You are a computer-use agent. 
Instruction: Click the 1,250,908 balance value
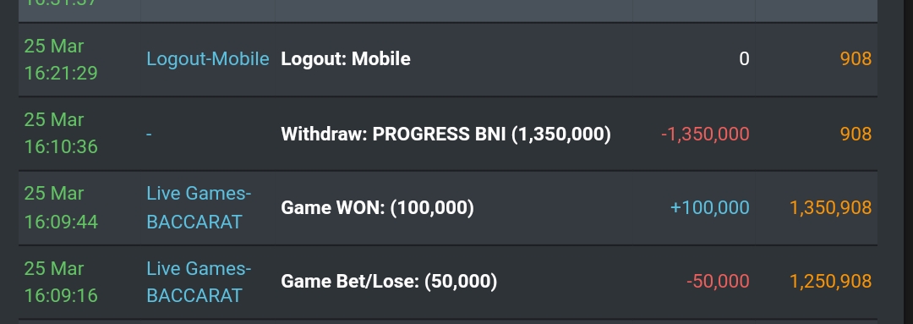pyautogui.click(x=830, y=282)
